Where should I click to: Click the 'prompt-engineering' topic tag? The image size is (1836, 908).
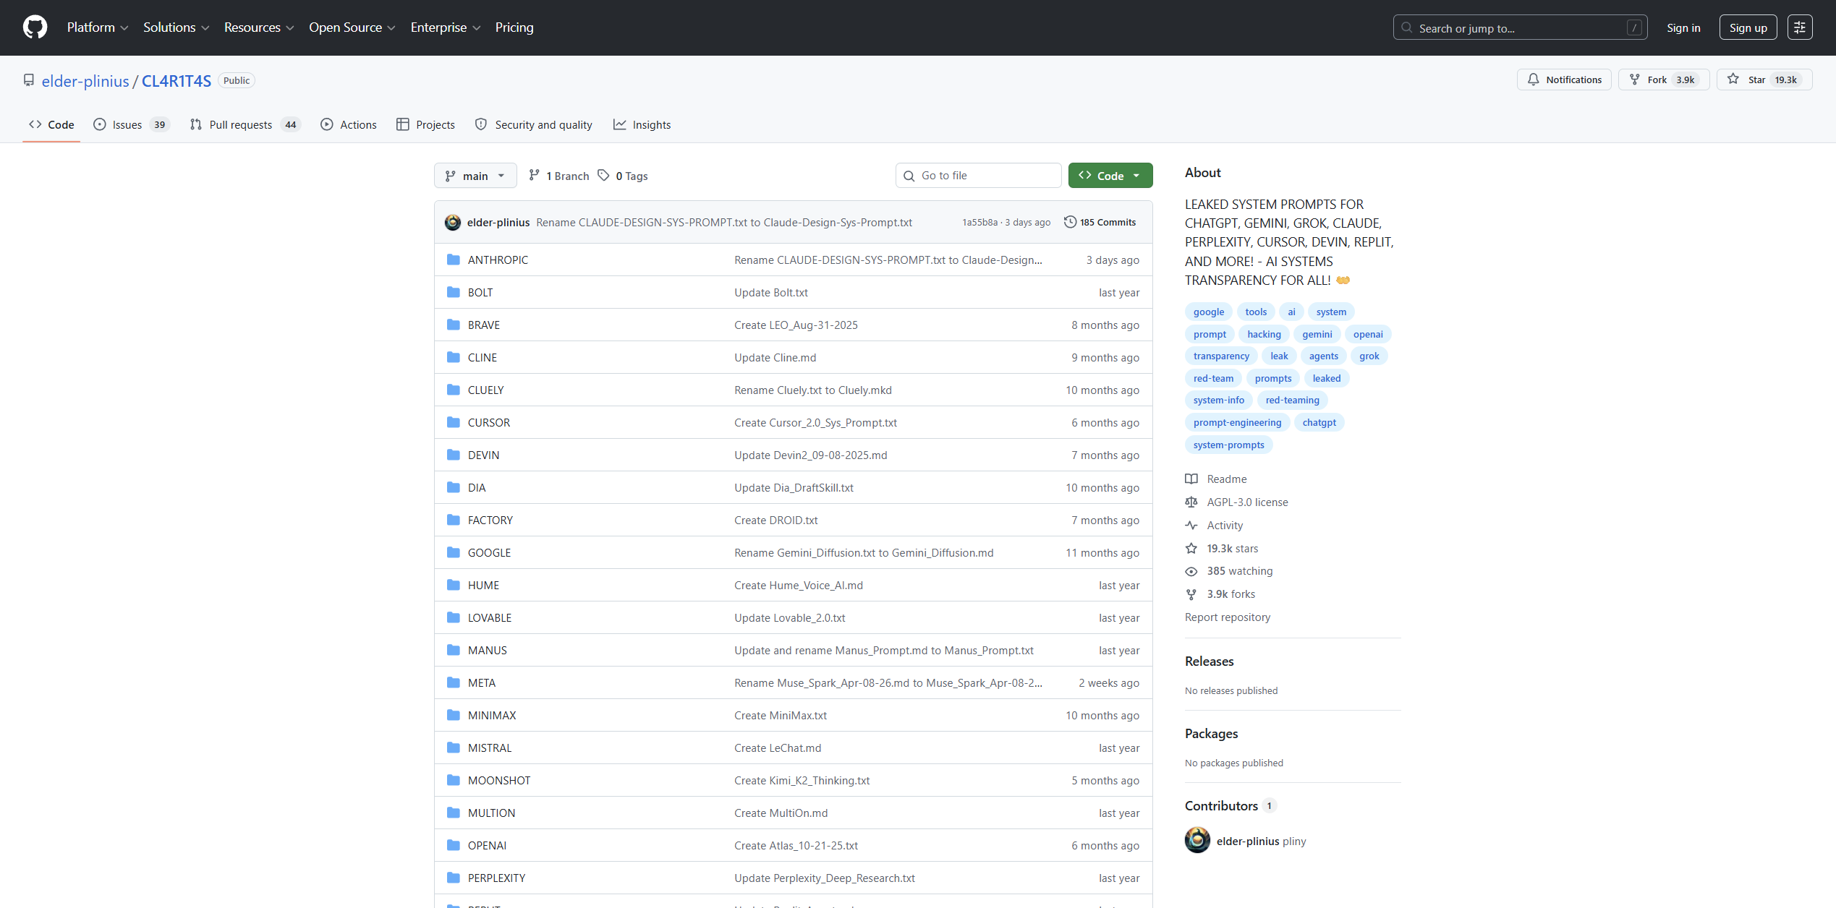coord(1236,422)
